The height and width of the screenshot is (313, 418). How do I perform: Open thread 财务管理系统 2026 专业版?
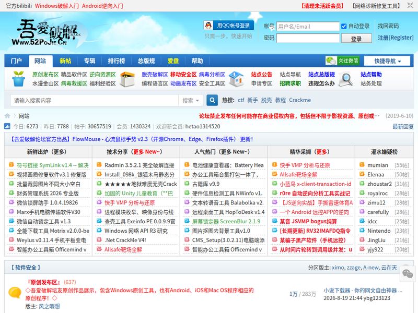click(48, 194)
